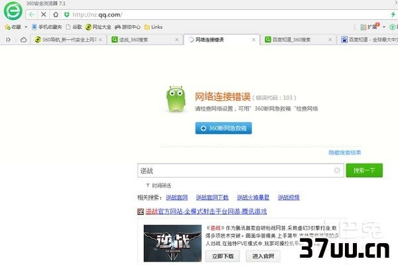The image size is (398, 265).
Task: Click the green 360 mascot image
Action: coord(175,99)
